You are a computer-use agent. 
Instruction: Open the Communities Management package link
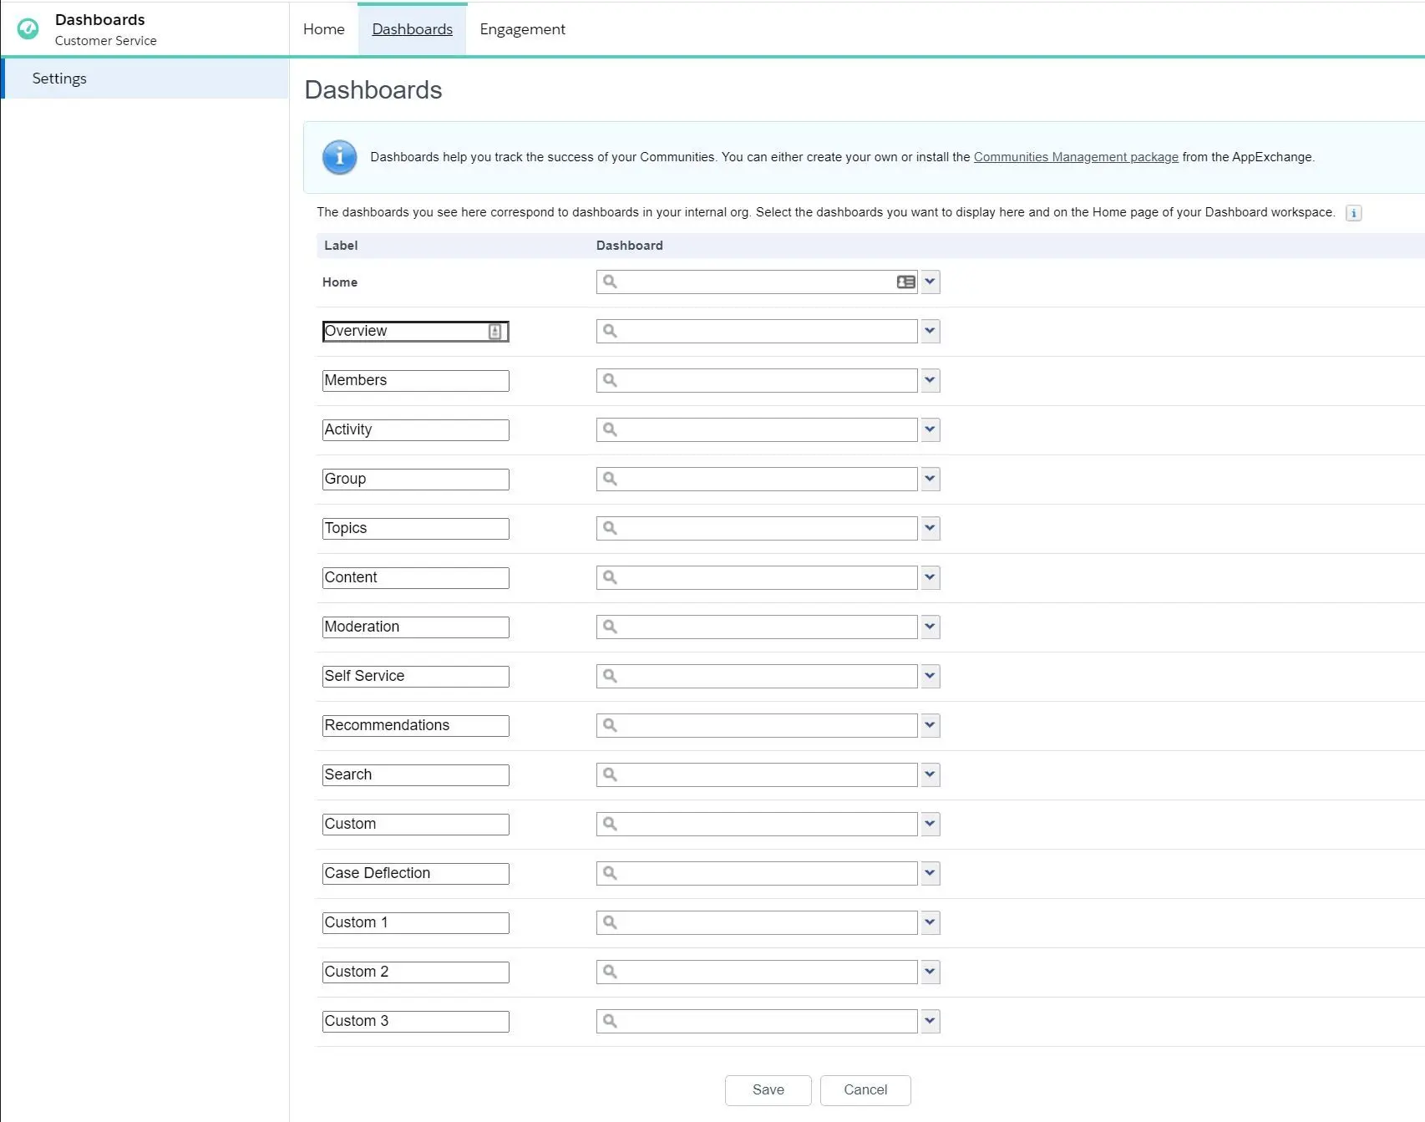pos(1076,157)
